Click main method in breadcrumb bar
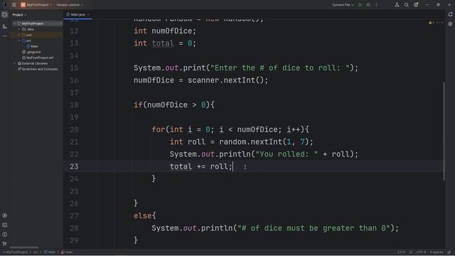This screenshot has height=256, width=455. (x=67, y=252)
